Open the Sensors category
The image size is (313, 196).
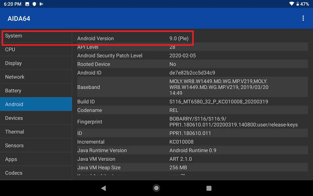click(36, 146)
